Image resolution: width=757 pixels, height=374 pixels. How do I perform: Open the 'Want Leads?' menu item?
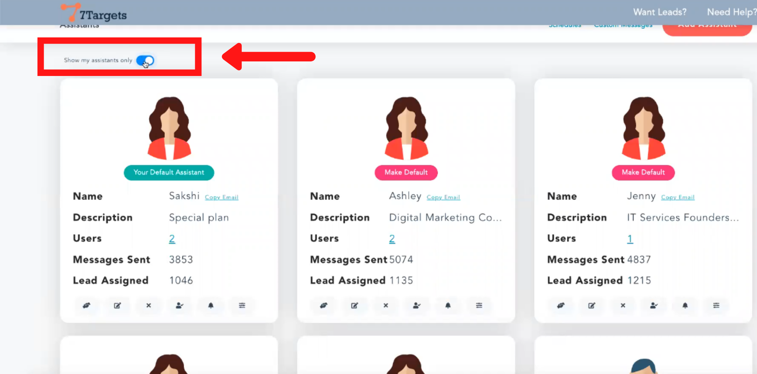660,12
